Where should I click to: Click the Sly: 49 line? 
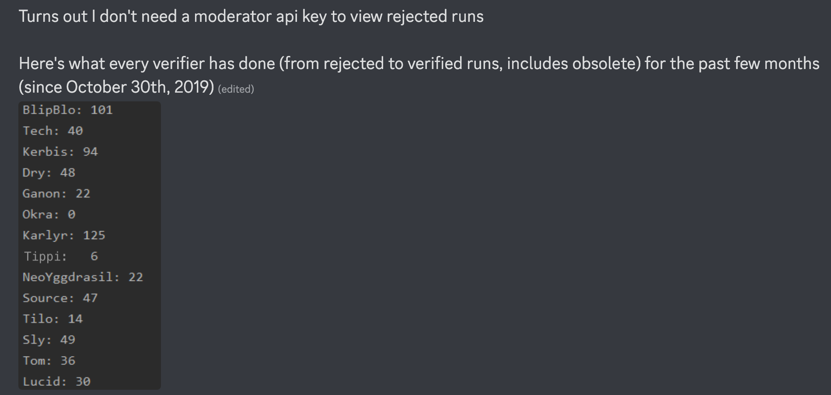pos(49,340)
